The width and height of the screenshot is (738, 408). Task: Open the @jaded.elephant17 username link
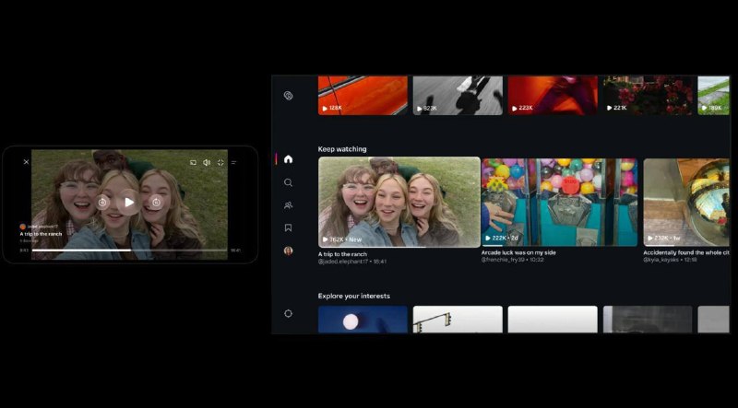click(343, 262)
